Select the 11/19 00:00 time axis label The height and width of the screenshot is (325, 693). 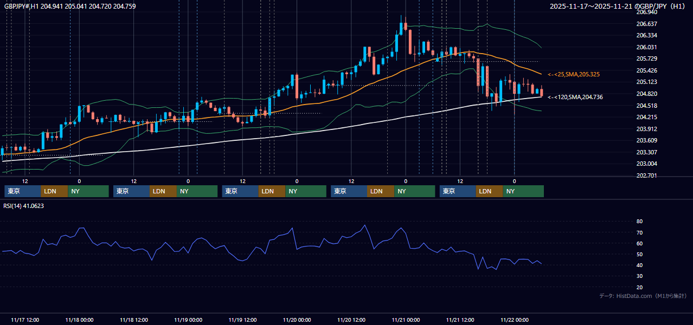pyautogui.click(x=188, y=320)
